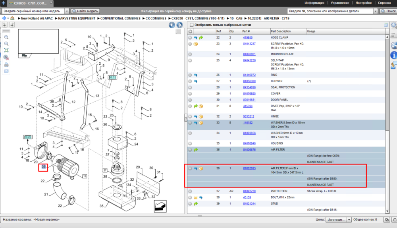397x228 pixels.
Task: Click add-all icon in parts table header
Action: pos(190,31)
